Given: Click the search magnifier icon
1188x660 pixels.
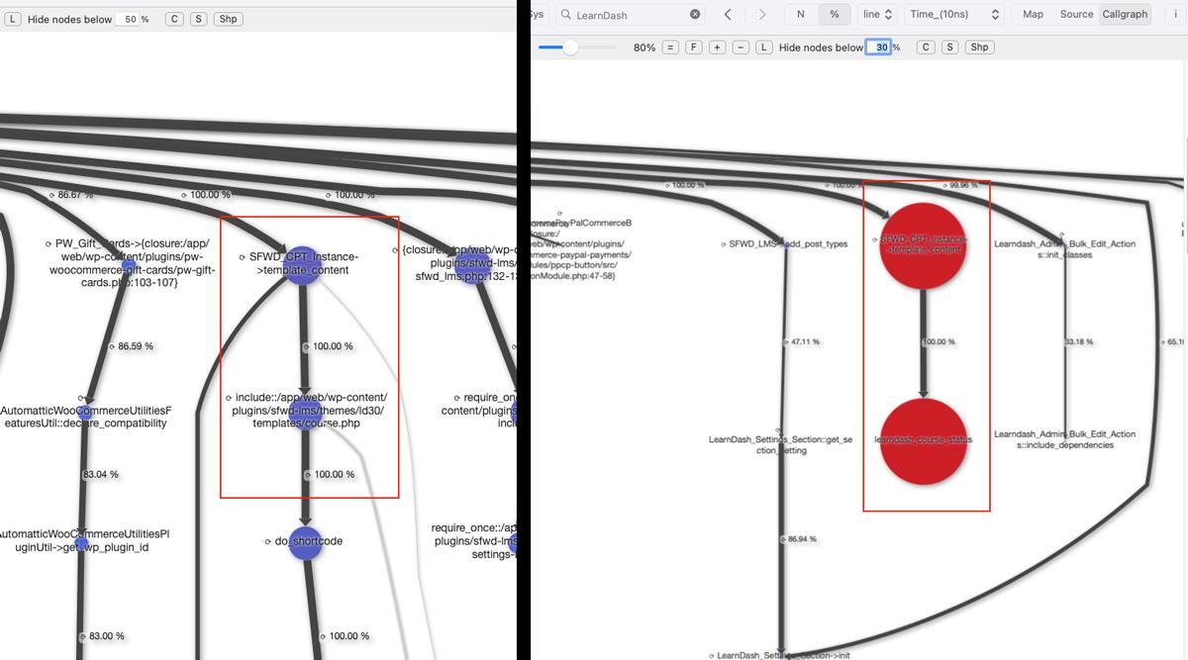Looking at the screenshot, I should pyautogui.click(x=565, y=15).
